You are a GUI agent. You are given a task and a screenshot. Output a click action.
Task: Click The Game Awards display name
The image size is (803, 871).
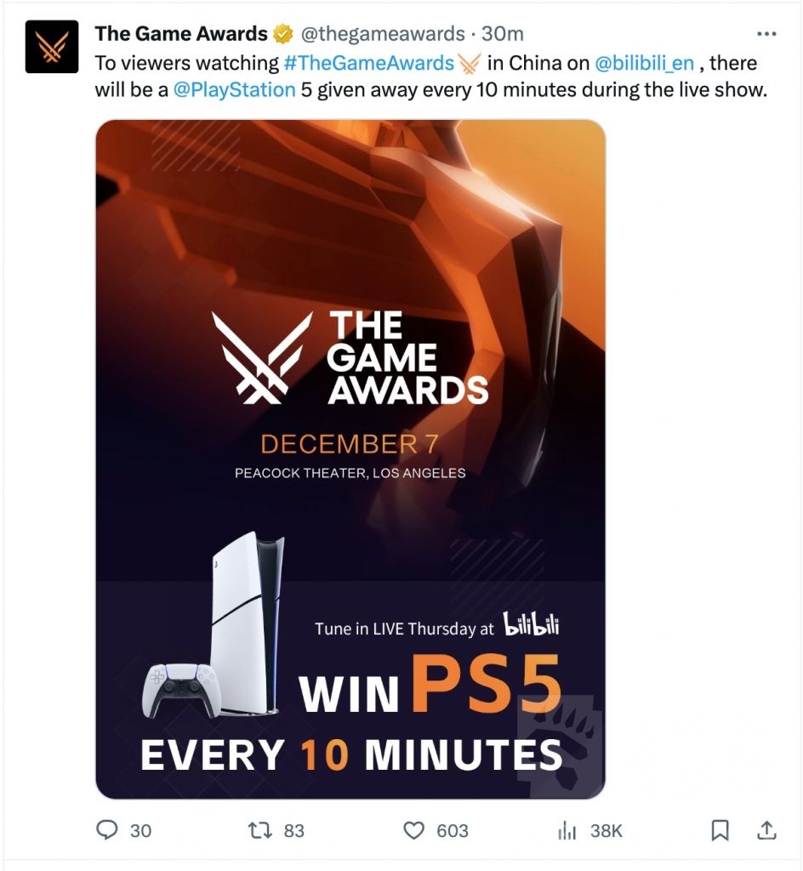[181, 34]
